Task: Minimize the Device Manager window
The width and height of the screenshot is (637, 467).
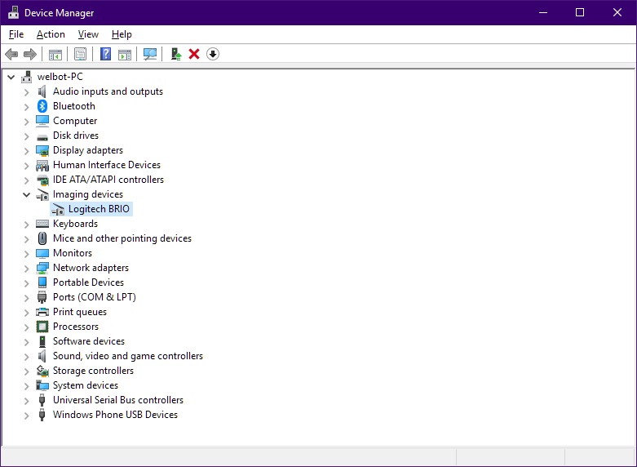Action: (x=542, y=12)
